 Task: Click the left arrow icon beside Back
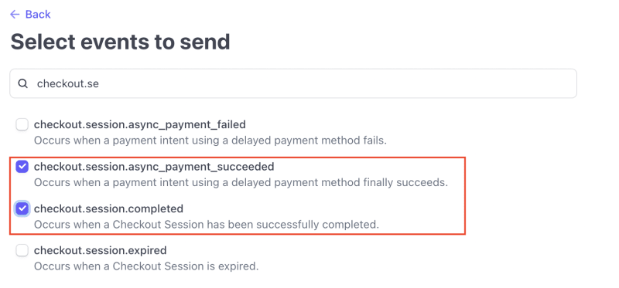[x=15, y=15]
